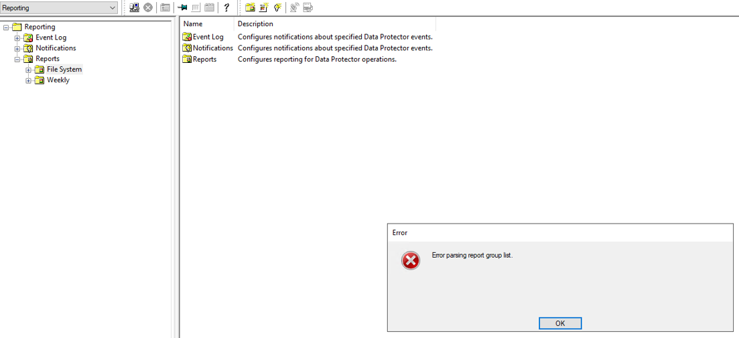Select the Weekly tree item
739x338 pixels.
pyautogui.click(x=58, y=80)
